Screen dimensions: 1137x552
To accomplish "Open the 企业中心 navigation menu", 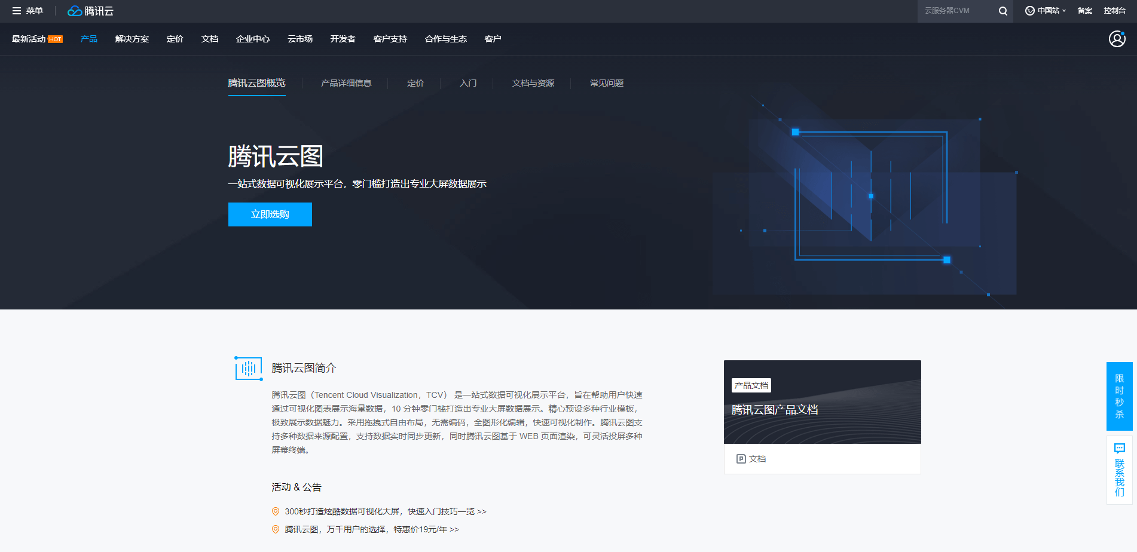I will (253, 39).
